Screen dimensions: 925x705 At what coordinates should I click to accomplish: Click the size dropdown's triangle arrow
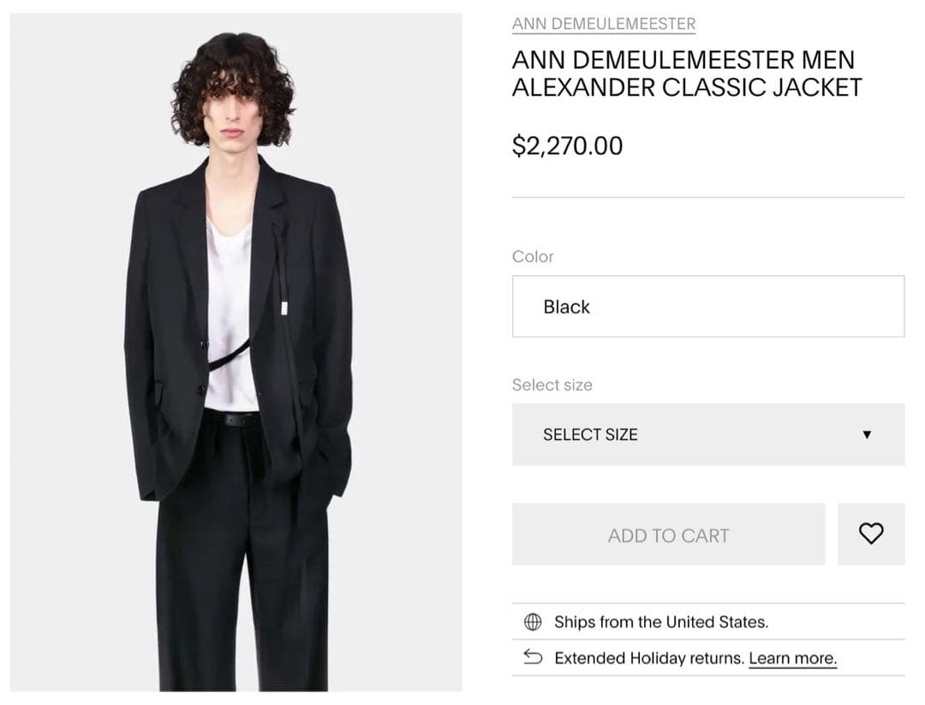(x=867, y=434)
